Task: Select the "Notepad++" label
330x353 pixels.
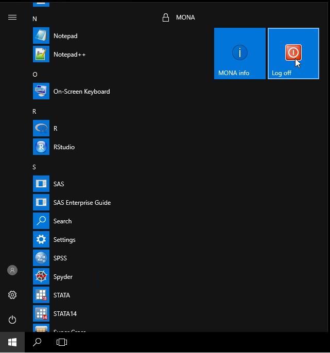Action: point(70,55)
